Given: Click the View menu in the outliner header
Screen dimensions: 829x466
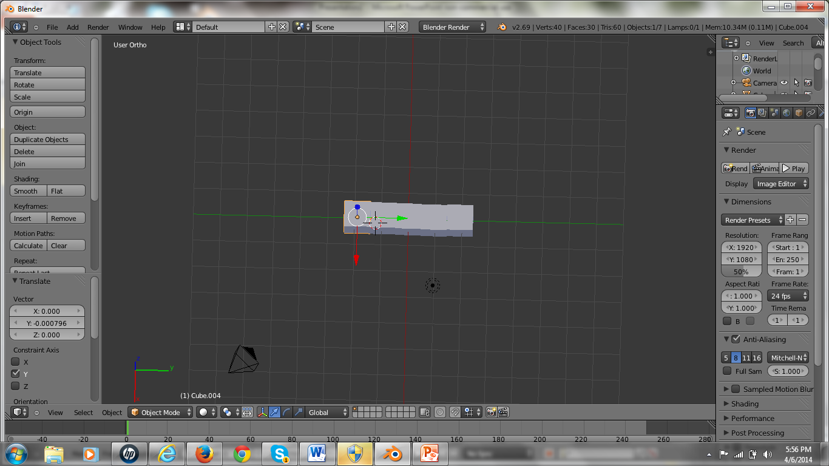Looking at the screenshot, I should tap(766, 42).
